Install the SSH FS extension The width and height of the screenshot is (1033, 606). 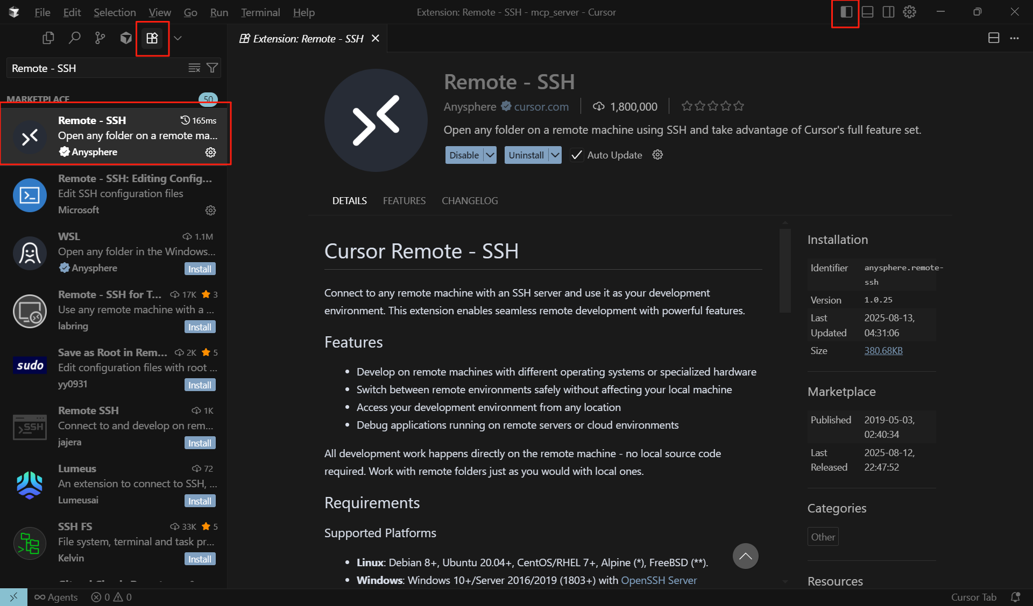coord(200,559)
